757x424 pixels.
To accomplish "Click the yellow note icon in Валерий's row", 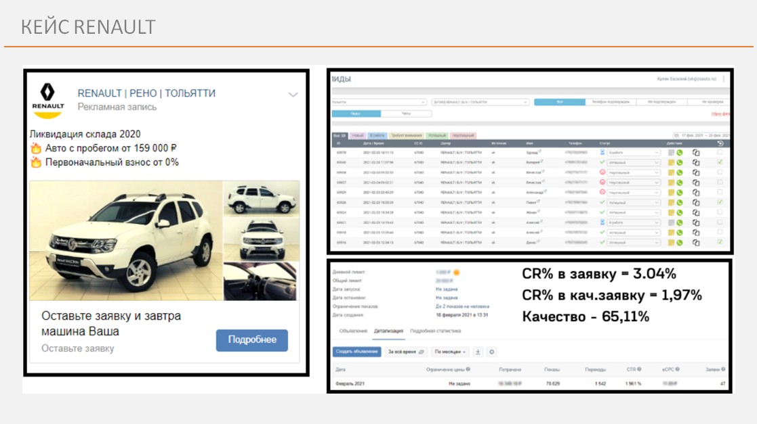I will tap(671, 162).
